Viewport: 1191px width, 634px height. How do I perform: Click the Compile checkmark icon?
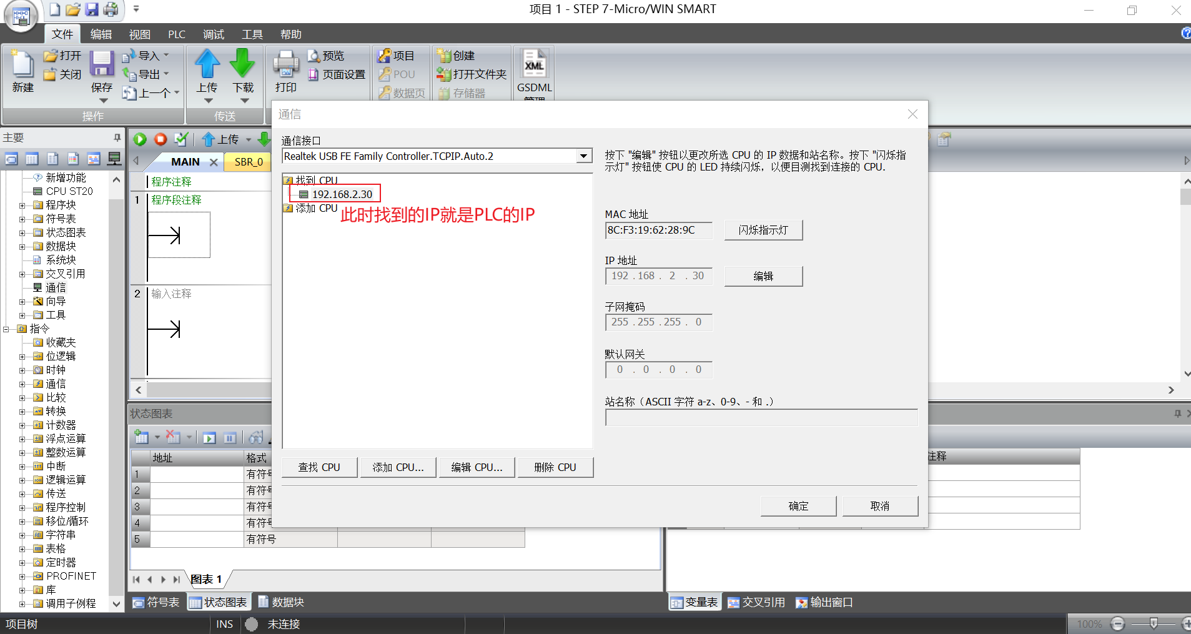point(181,139)
